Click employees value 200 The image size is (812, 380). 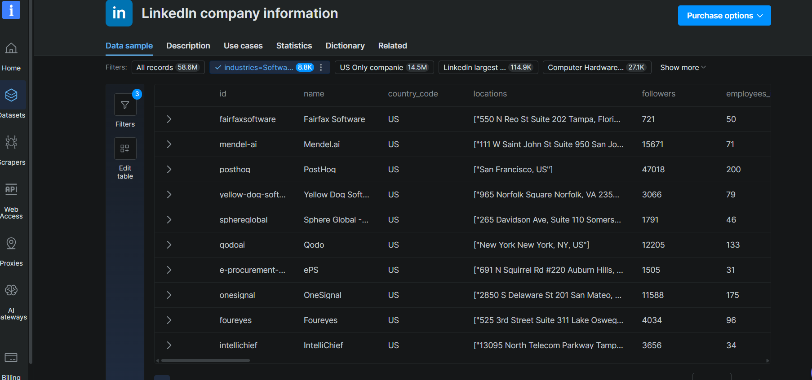[733, 170]
